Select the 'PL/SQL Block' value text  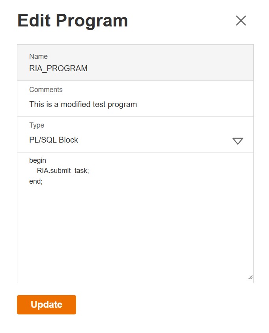(x=54, y=140)
